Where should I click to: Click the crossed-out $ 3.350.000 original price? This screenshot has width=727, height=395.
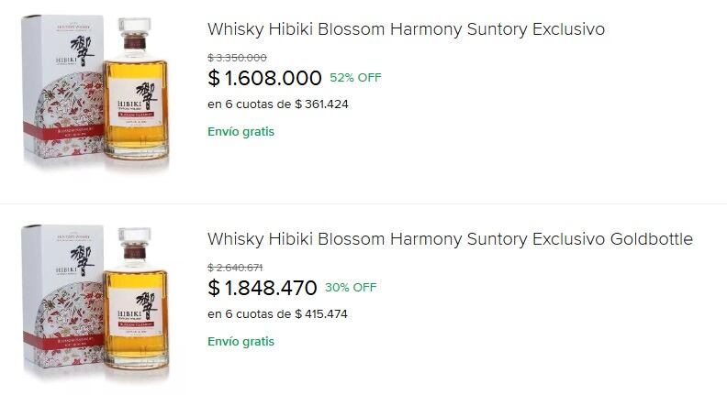pos(237,58)
